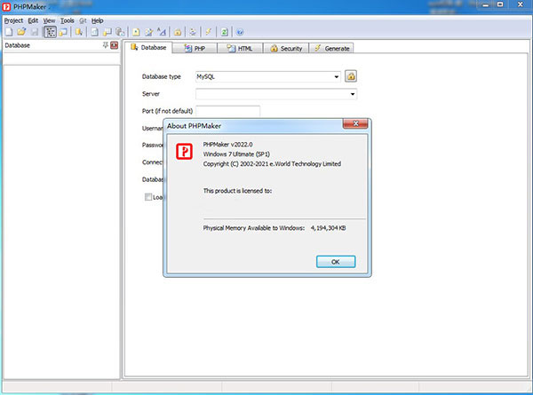
Task: Open the View menu
Action: 49,20
